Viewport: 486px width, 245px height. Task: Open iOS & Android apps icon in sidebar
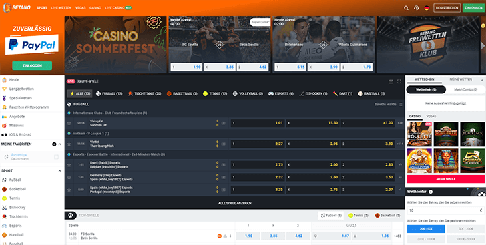4,134
